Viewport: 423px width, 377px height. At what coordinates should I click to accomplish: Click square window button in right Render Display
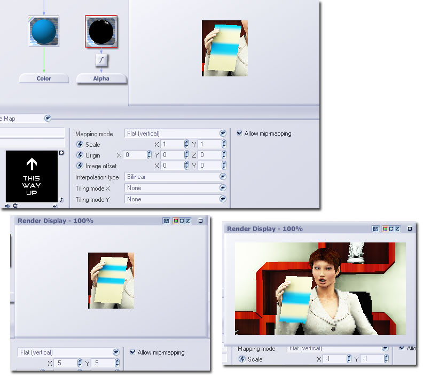click(x=410, y=229)
